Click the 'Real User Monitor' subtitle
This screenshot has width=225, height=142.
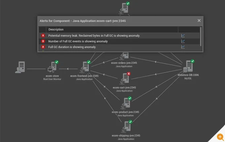point(52,79)
